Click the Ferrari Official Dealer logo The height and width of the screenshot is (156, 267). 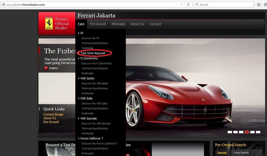tap(57, 23)
